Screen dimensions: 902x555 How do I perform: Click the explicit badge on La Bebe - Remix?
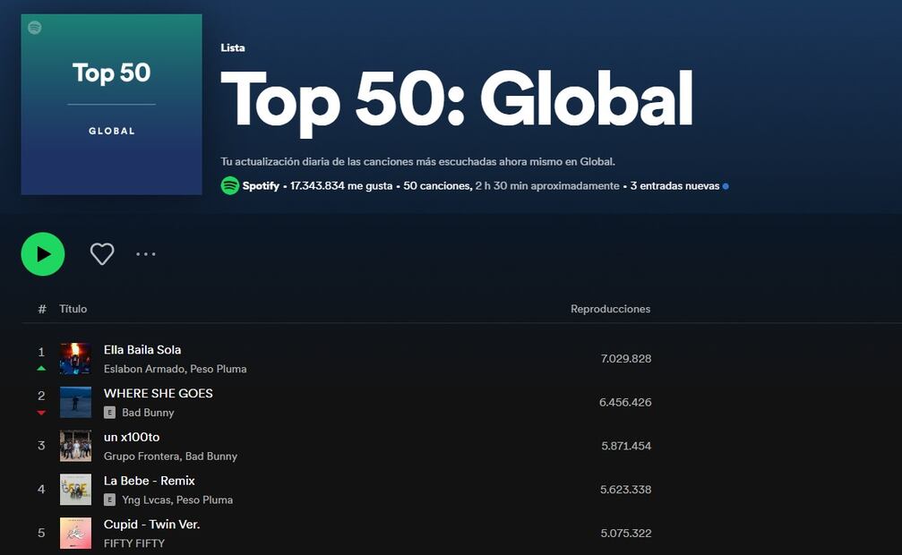110,500
